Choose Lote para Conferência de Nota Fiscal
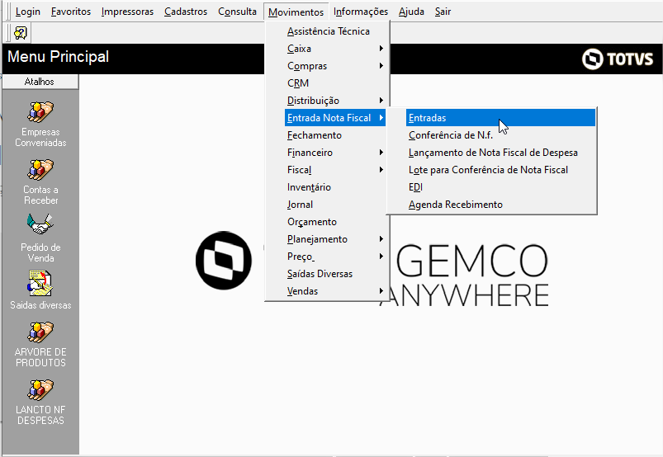663x457 pixels. point(500,170)
